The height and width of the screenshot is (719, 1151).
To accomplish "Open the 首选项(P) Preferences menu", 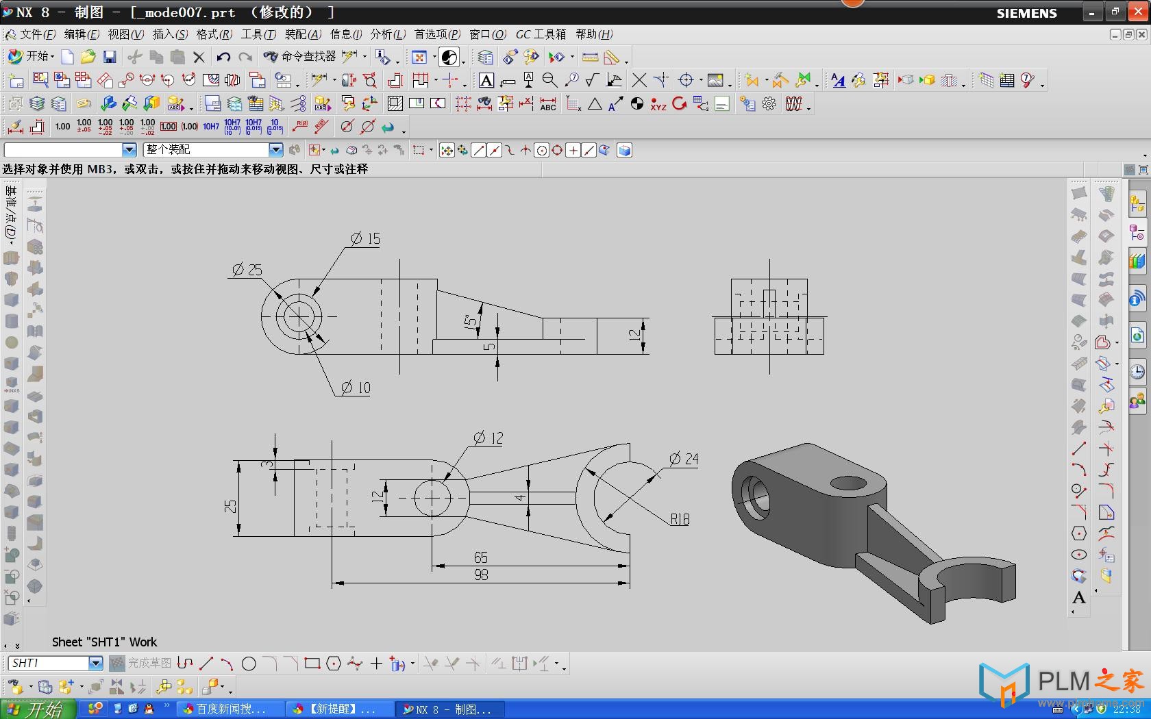I will click(x=437, y=34).
